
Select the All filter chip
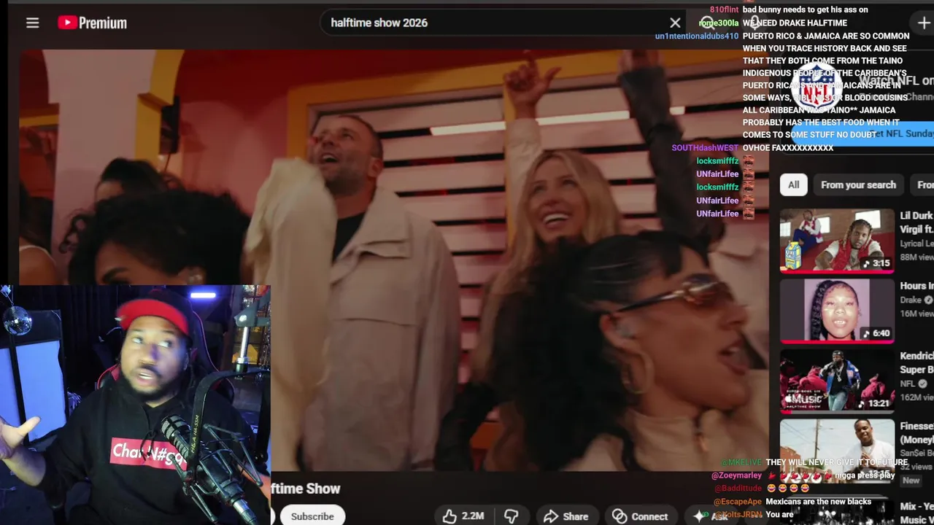tap(793, 185)
